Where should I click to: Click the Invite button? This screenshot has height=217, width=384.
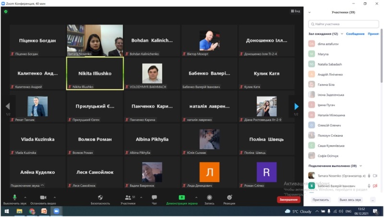click(x=321, y=200)
